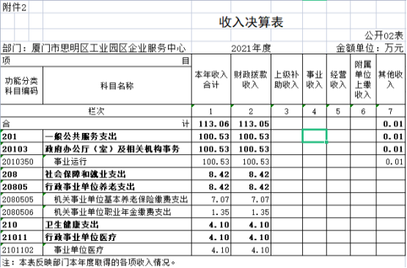Select the 附属单位上缴收入 header cell
The image size is (407, 268).
[363, 79]
